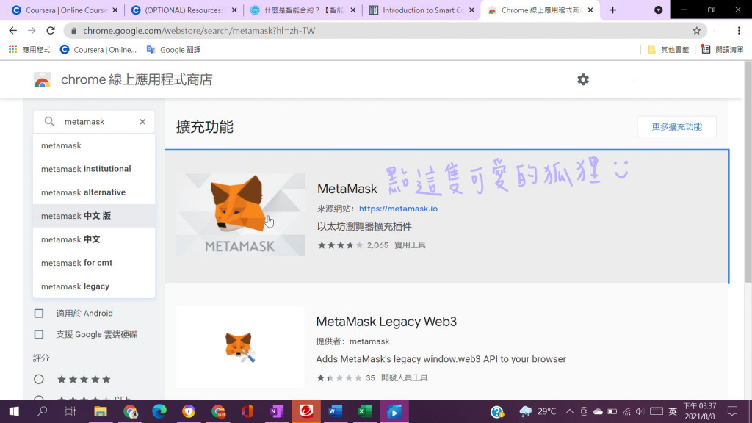
Task: Open the other bookmarks folder
Action: (x=668, y=49)
